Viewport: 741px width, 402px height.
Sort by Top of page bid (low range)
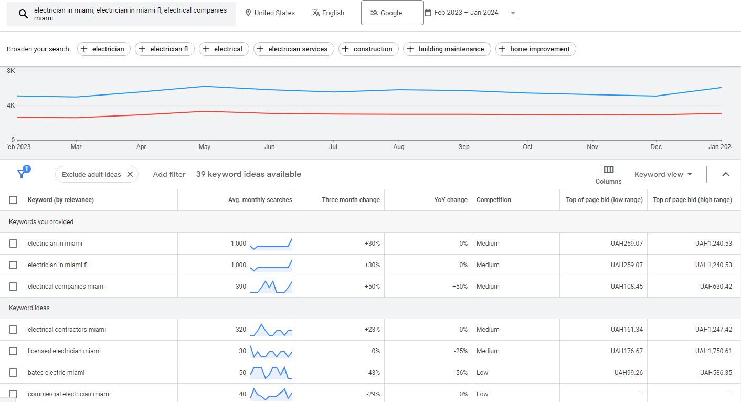[x=604, y=200]
